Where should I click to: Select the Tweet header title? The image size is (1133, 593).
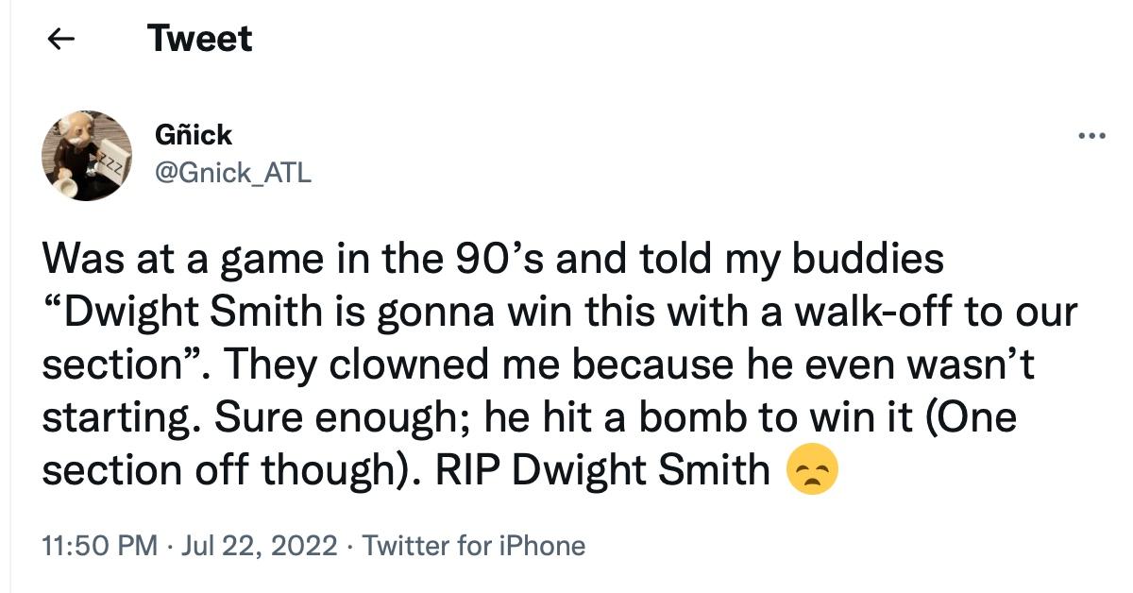pyautogui.click(x=198, y=38)
